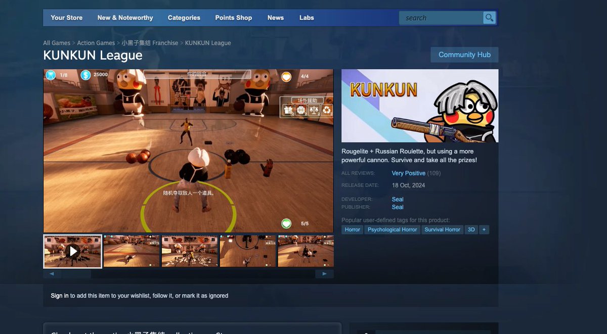Screen dimensions: 607x334
Task: Play the trailer video thumbnail
Action: tap(73, 251)
